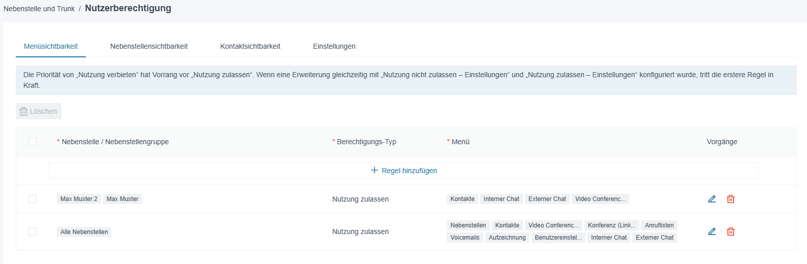807x264 pixels.
Task: Go to Nebenstelle und Trunk breadcrumb
Action: 39,9
